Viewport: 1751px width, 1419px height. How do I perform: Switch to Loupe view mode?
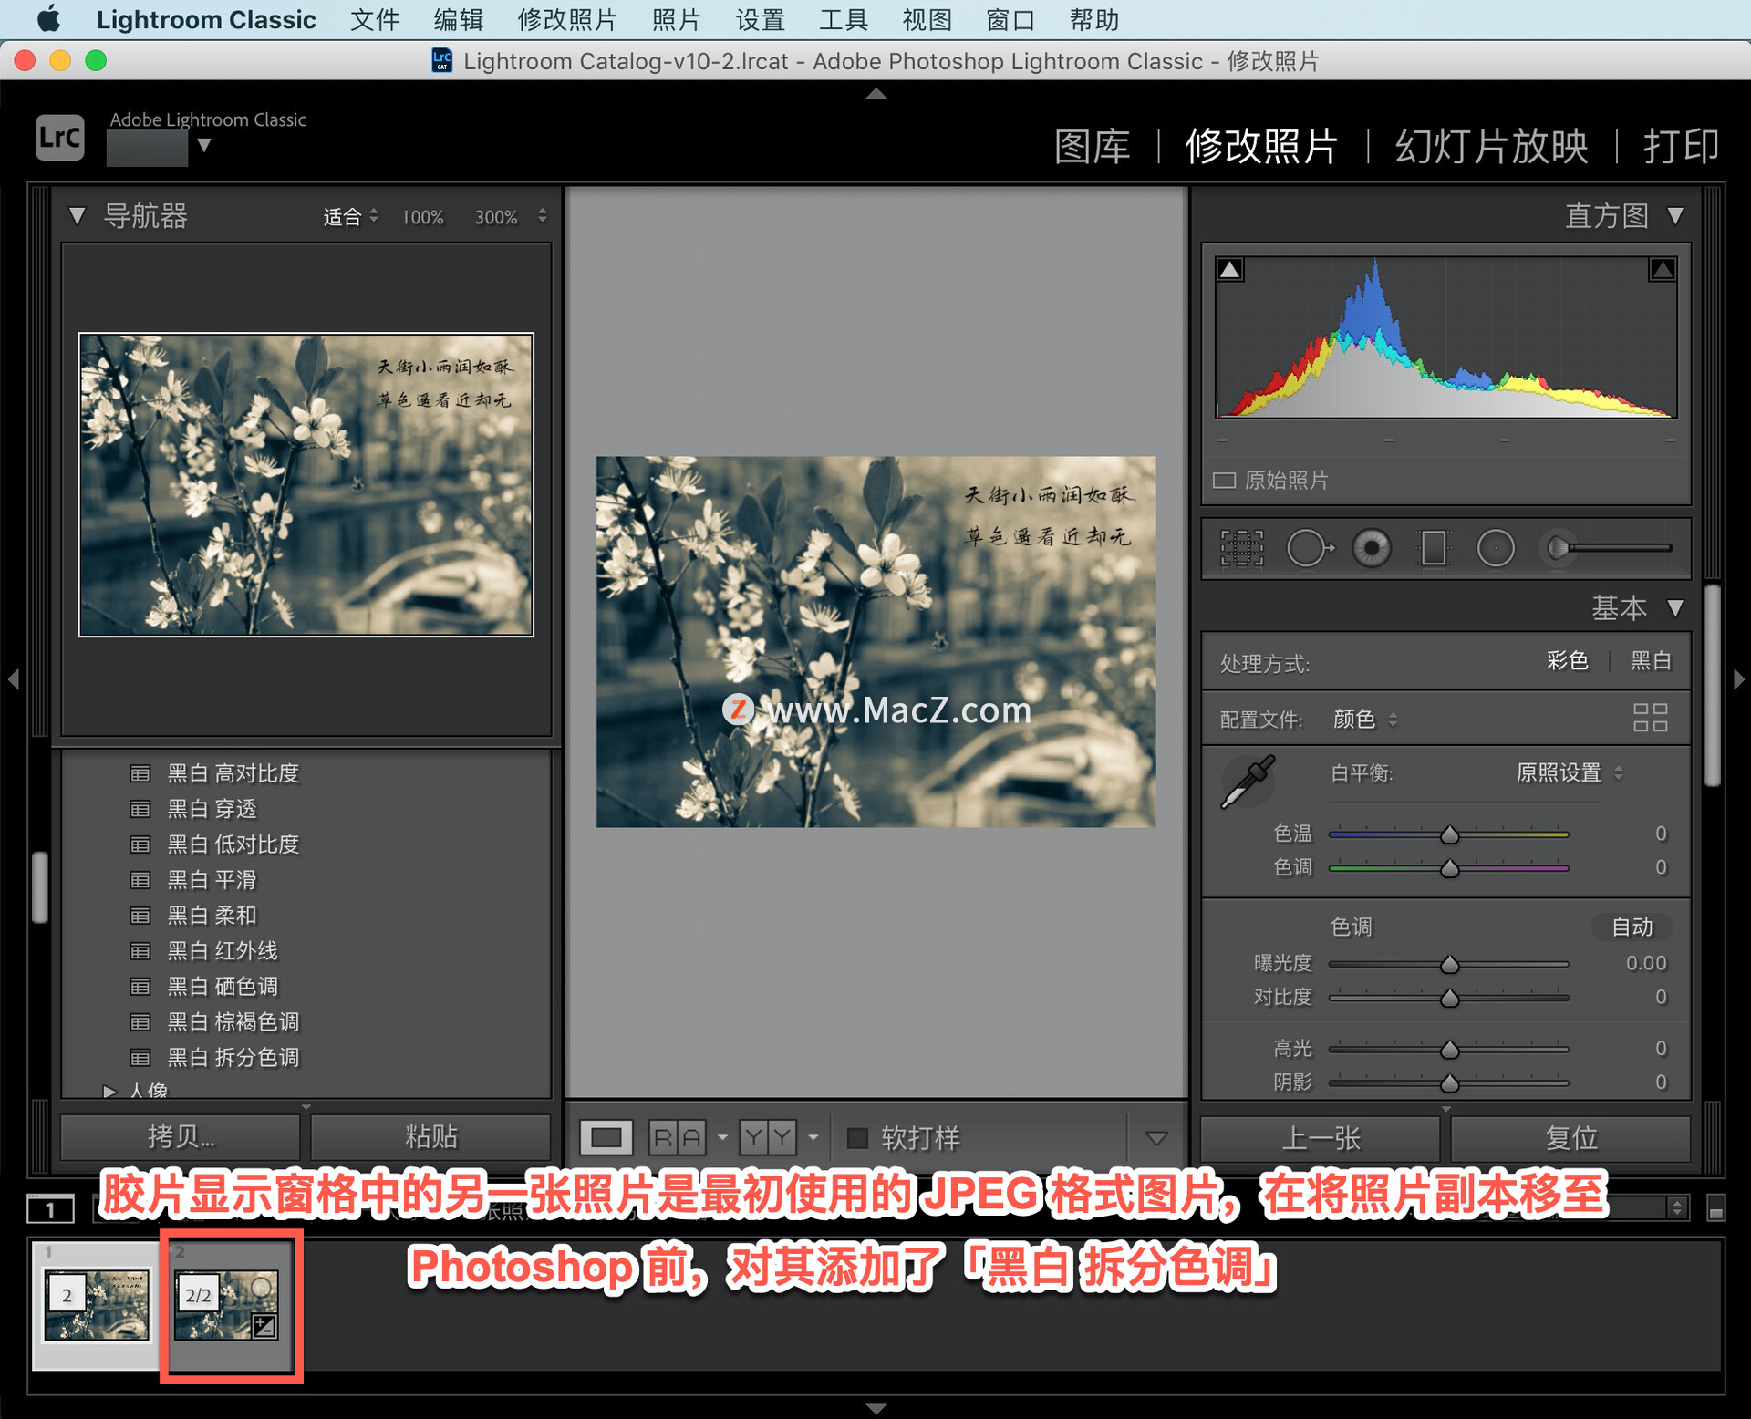click(x=606, y=1138)
